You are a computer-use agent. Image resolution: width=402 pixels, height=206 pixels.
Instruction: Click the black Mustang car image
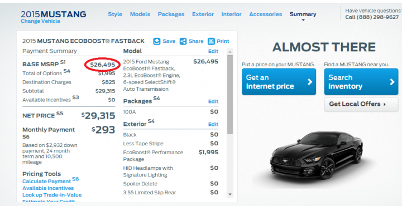click(x=317, y=155)
